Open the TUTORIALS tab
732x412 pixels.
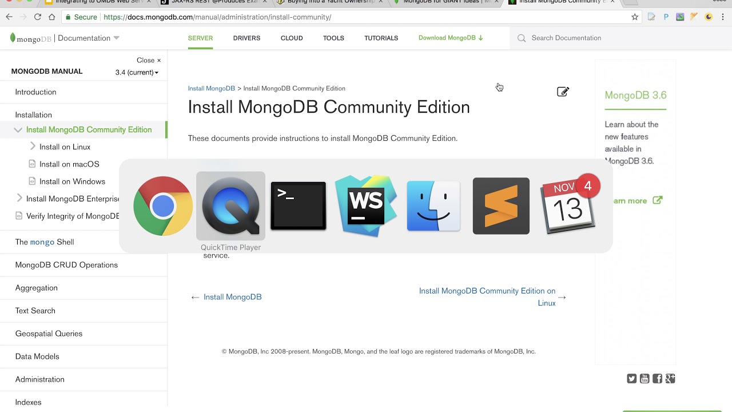(x=381, y=38)
